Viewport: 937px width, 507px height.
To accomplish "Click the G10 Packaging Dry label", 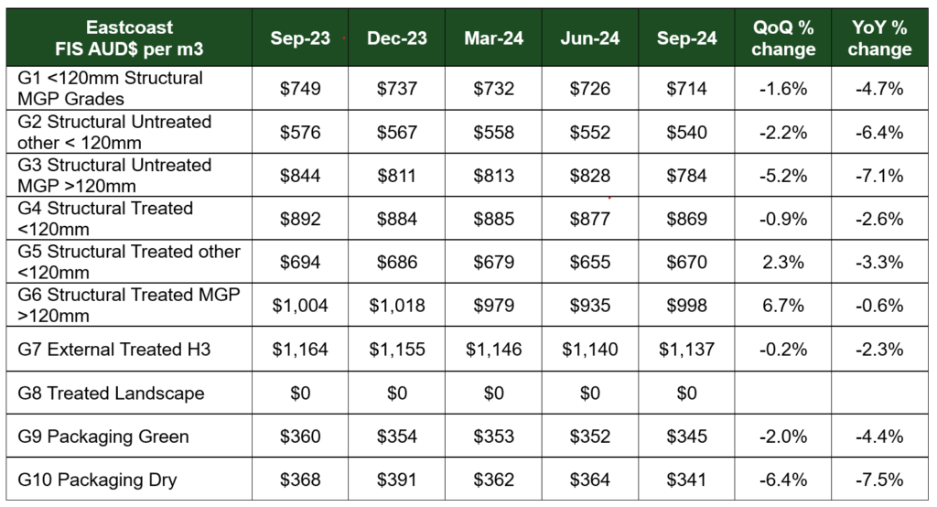I will (97, 480).
